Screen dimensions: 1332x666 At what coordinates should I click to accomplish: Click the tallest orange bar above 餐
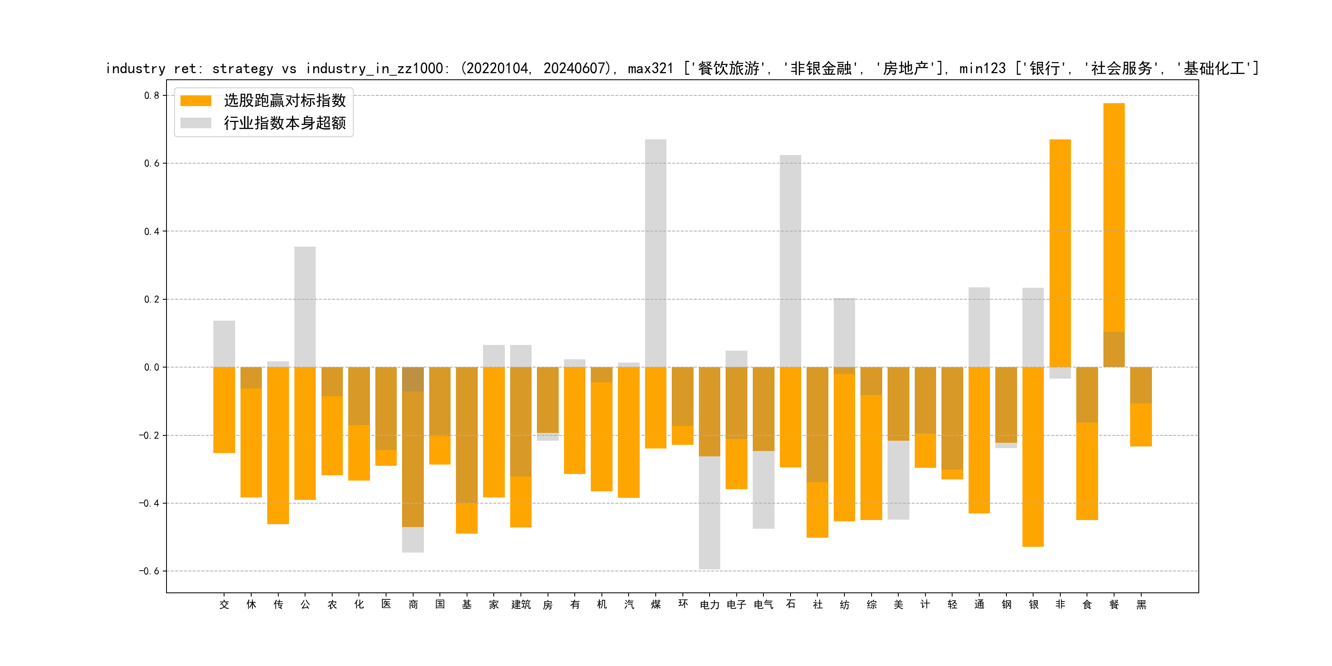[1114, 217]
